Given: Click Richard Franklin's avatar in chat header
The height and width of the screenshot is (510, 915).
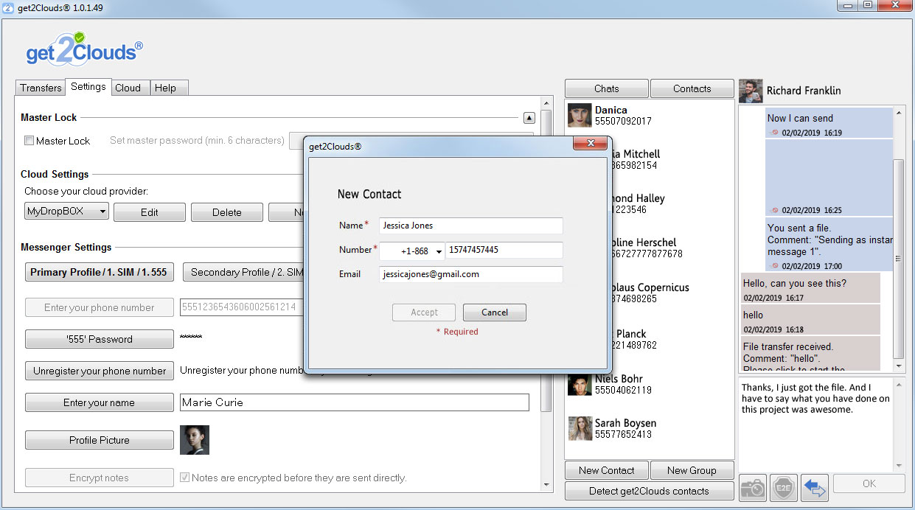Looking at the screenshot, I should coord(751,91).
